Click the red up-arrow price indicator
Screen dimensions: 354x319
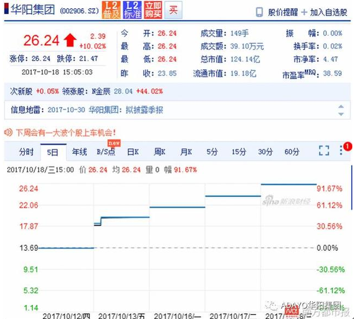click(x=70, y=40)
